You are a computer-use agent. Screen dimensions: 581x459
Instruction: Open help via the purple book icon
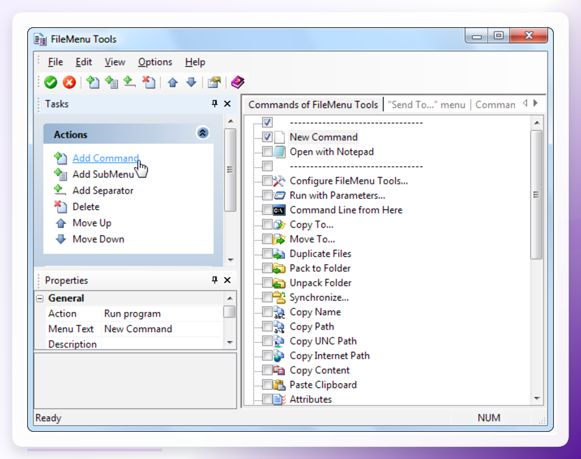click(x=238, y=82)
